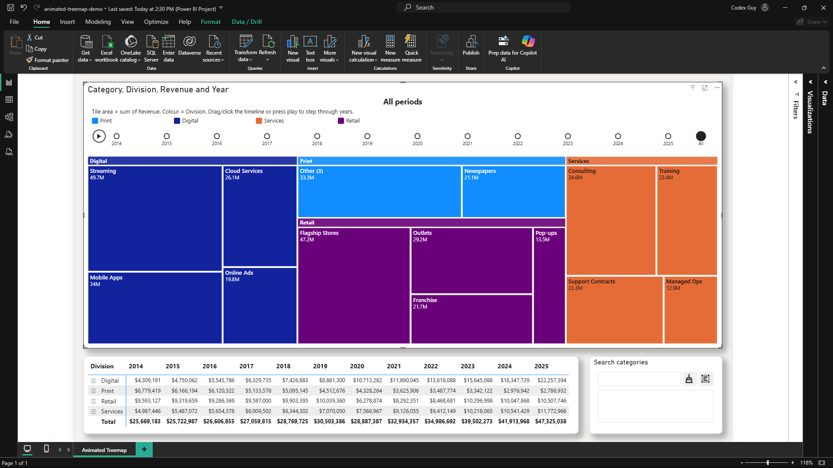Screen dimensions: 833x468
Task: Click the zoom slider handle
Action: click(x=767, y=463)
